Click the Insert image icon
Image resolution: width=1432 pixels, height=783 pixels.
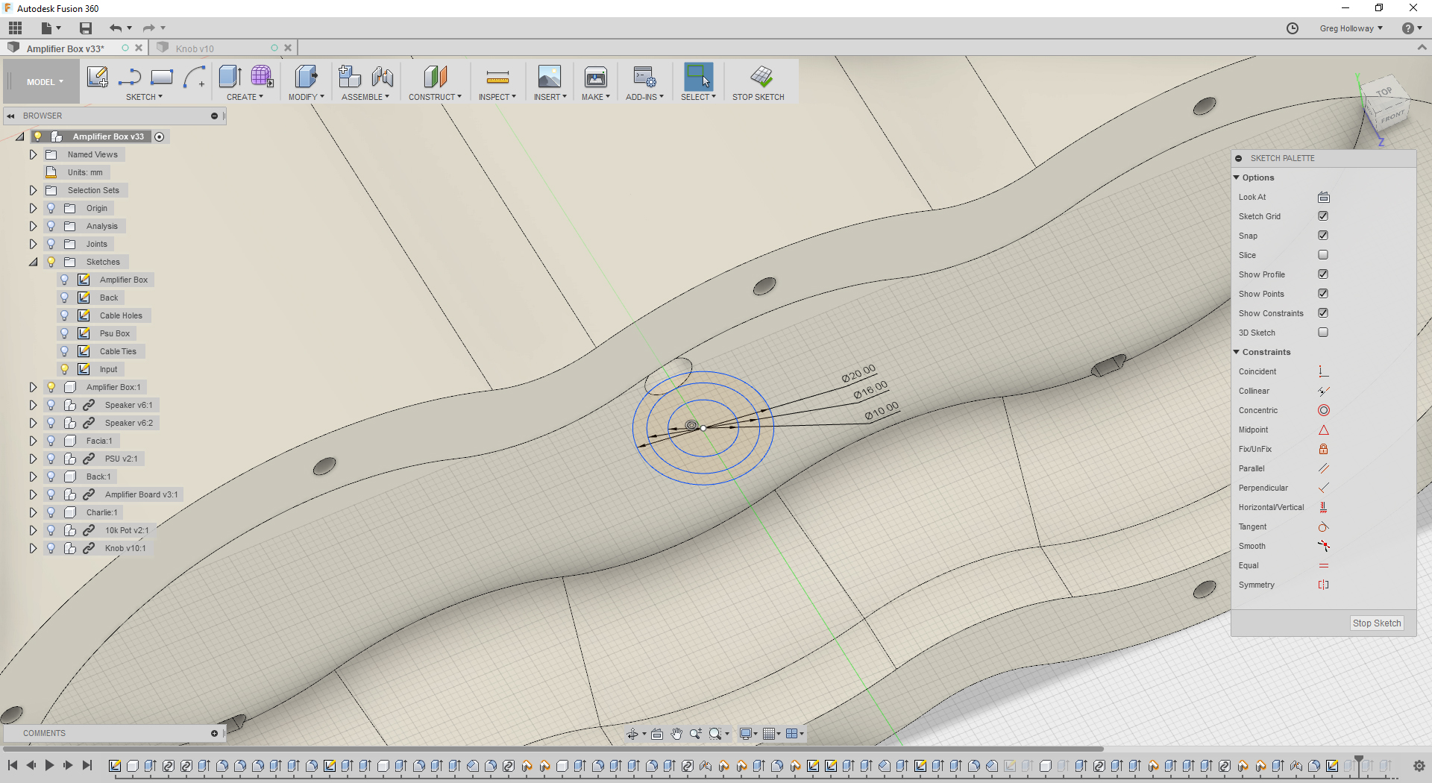click(550, 77)
